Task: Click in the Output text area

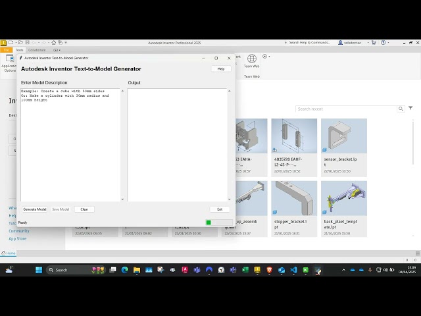Action: click(x=177, y=145)
